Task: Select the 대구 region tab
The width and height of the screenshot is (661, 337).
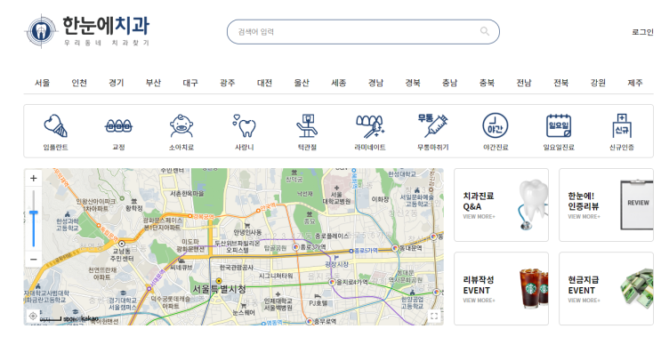Action: tap(190, 83)
